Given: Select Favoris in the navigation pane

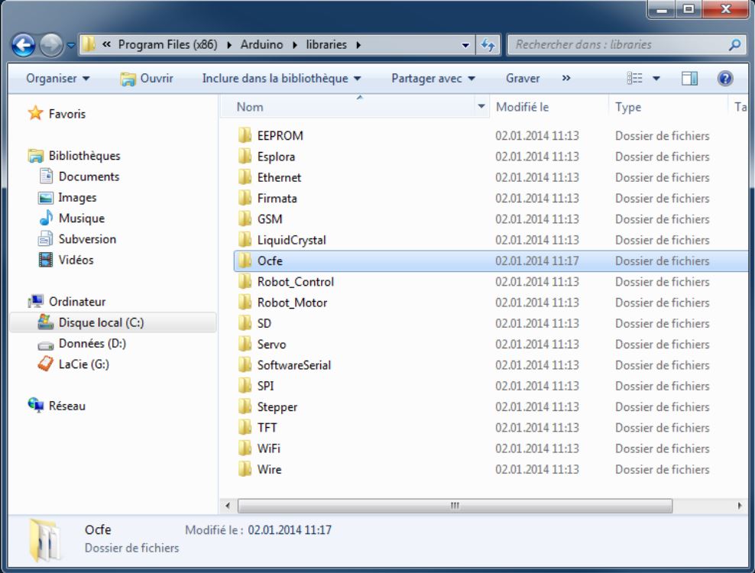Looking at the screenshot, I should click(x=67, y=114).
